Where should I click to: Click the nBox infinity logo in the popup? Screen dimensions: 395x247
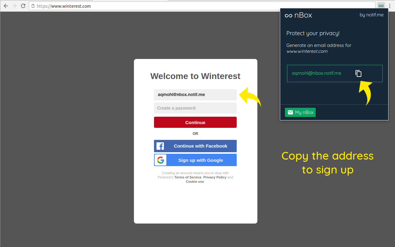pyautogui.click(x=288, y=15)
